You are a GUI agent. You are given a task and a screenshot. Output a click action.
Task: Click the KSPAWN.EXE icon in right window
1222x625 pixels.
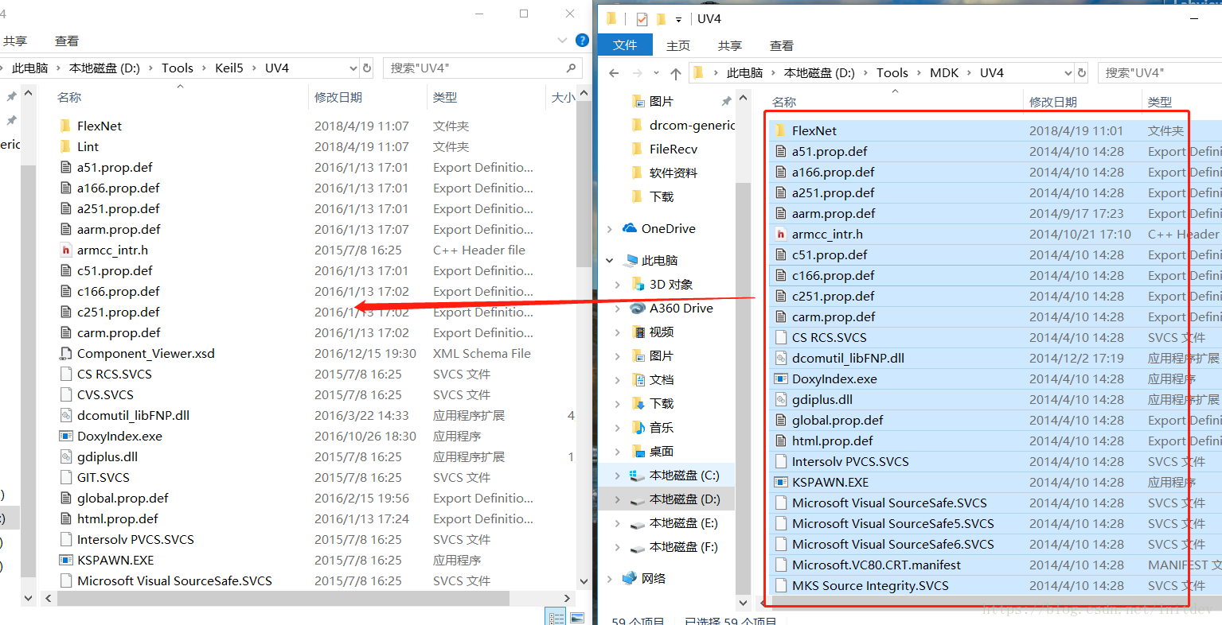[x=781, y=483]
